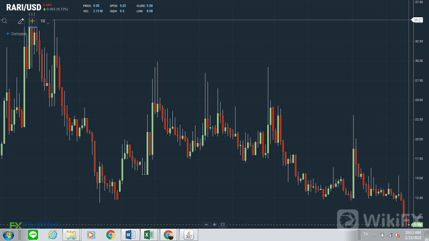The height and width of the screenshot is (241, 429).
Task: Open the network signal tray icon
Action: click(390, 235)
